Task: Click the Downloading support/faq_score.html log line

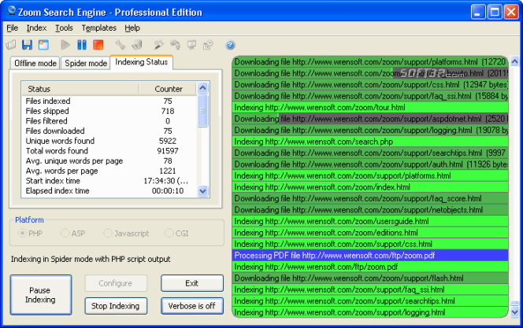Action: coord(370,198)
